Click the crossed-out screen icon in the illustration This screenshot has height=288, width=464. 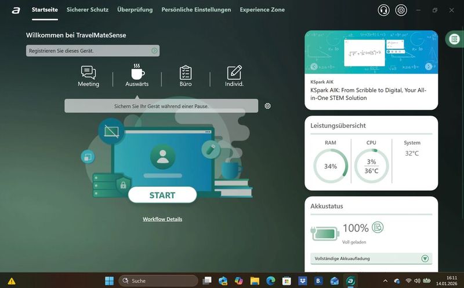pos(111,131)
